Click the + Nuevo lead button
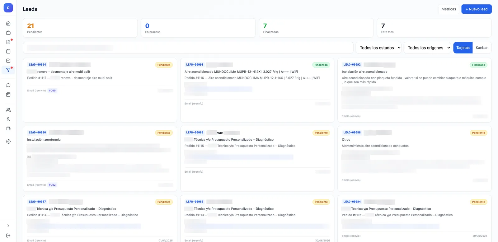 click(477, 9)
